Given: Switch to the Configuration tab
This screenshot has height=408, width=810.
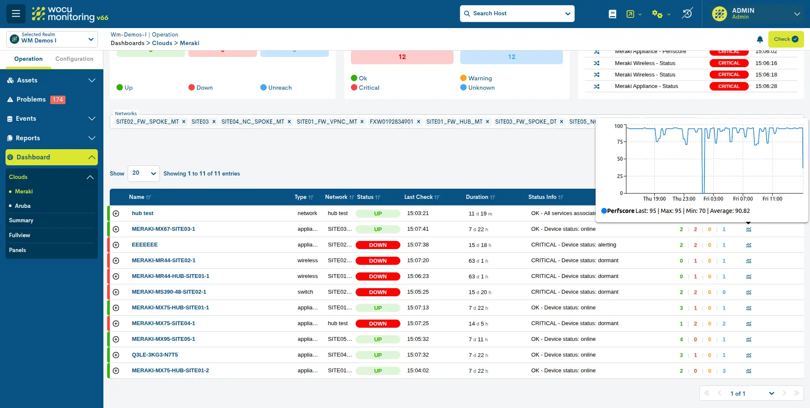Looking at the screenshot, I should 74,59.
